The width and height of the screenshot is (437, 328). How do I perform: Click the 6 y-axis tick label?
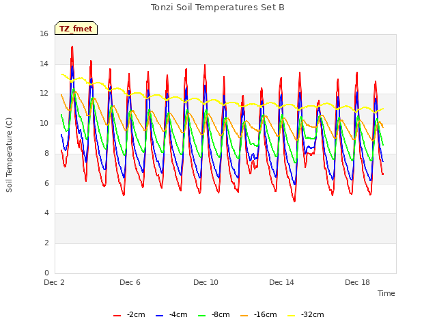tap(46, 183)
